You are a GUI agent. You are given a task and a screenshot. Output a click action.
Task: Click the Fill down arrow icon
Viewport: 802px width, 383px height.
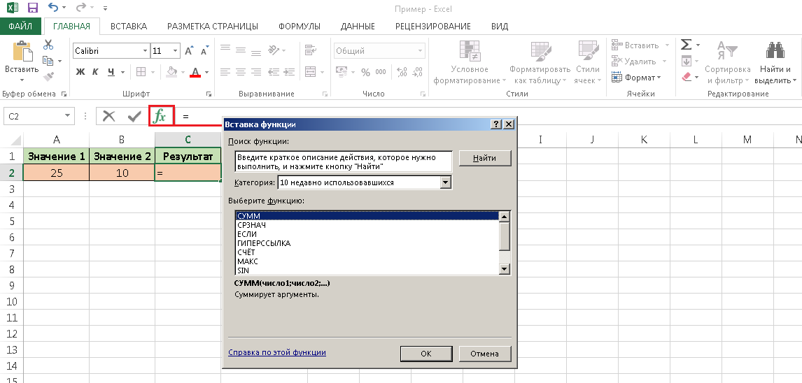click(x=686, y=61)
